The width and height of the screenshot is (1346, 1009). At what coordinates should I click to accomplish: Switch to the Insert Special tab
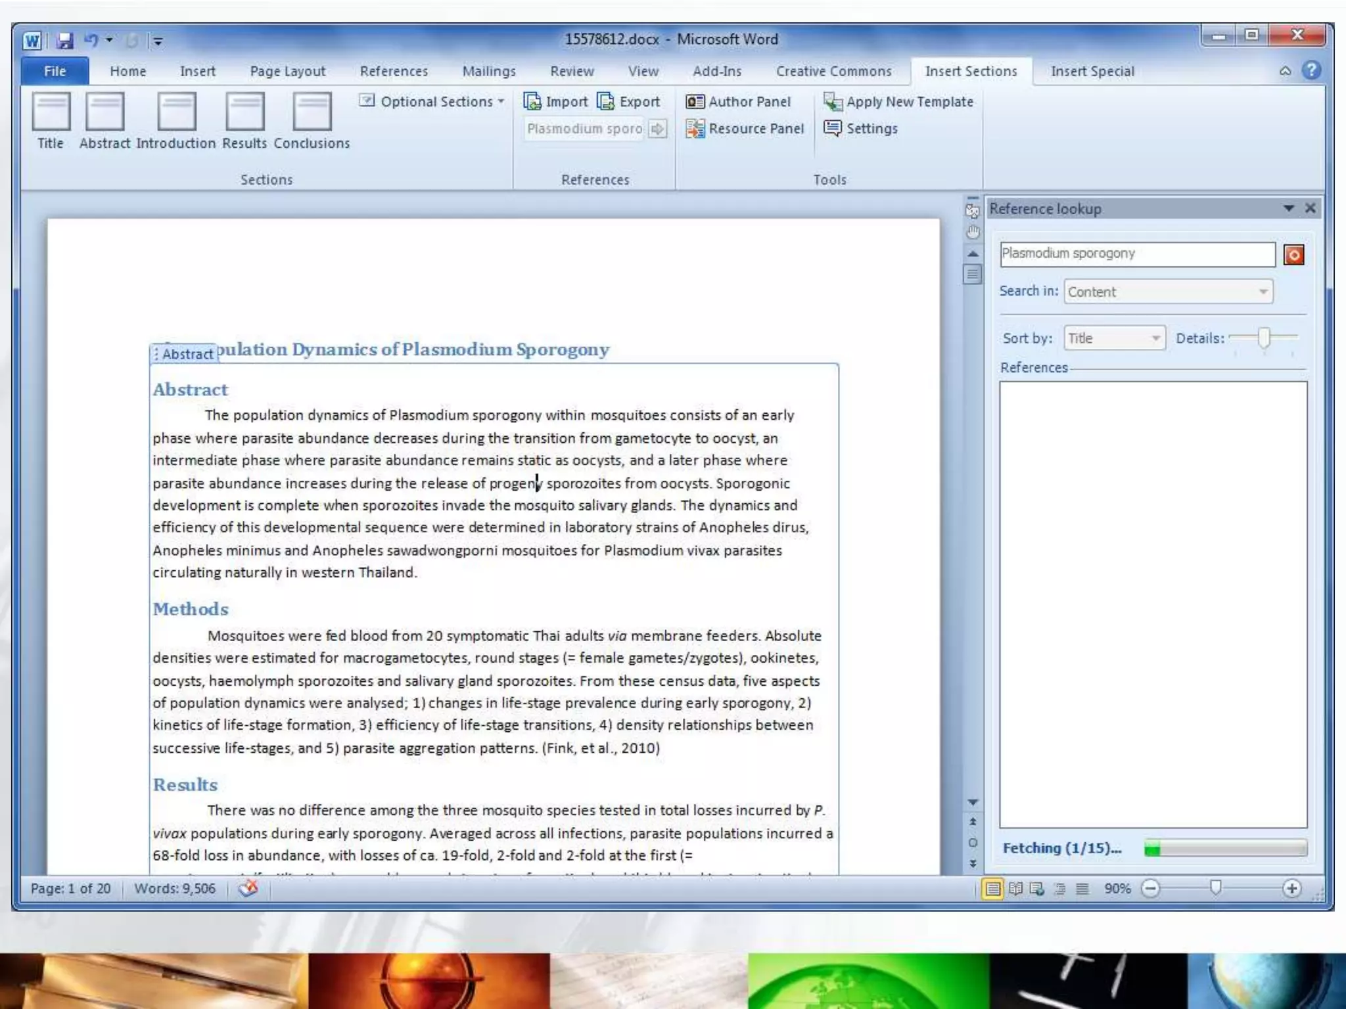1092,71
